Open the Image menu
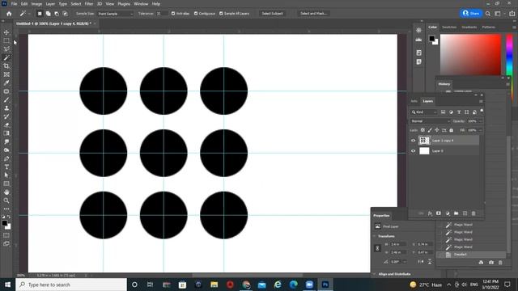This screenshot has height=291, width=518. (36, 4)
